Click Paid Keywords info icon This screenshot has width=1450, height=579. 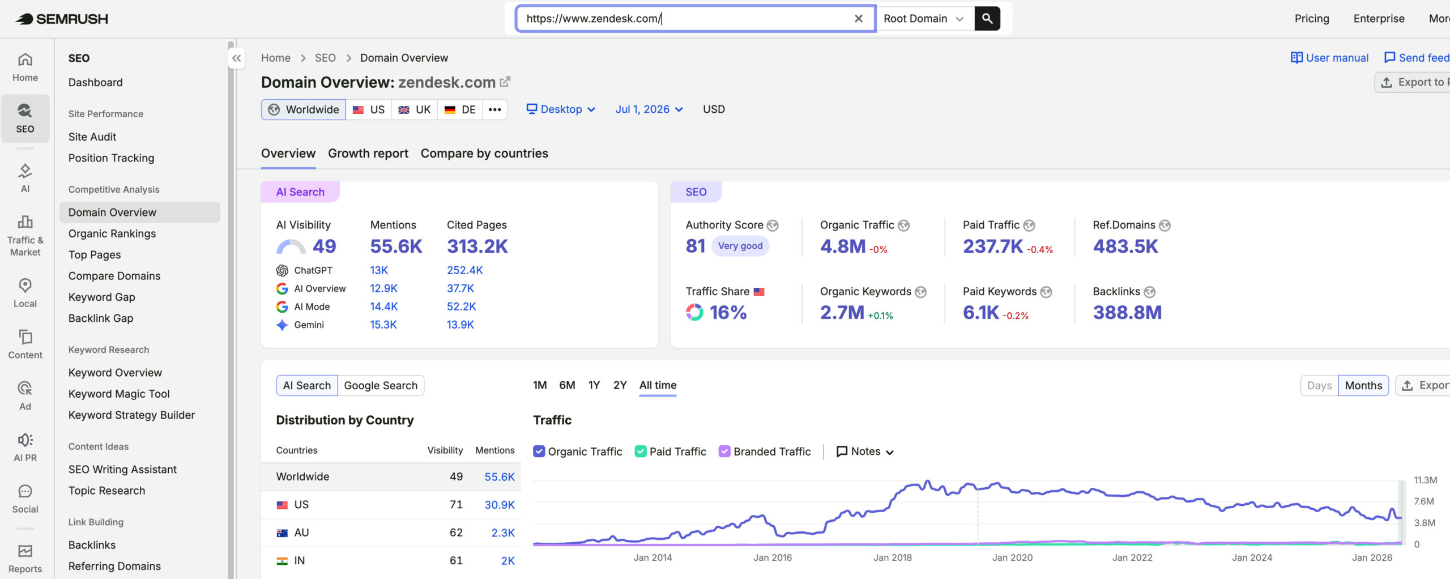point(1046,292)
